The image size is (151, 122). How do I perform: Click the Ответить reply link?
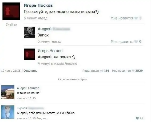(x=30, y=71)
